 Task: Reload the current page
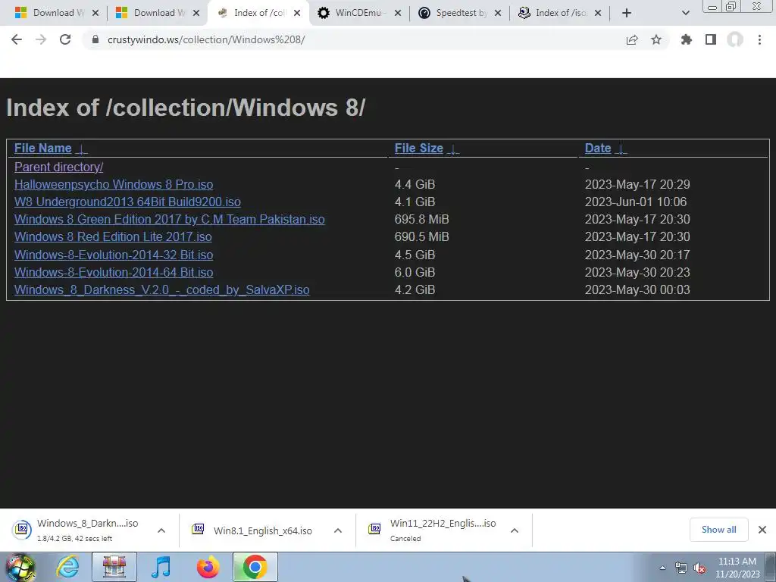coord(65,39)
